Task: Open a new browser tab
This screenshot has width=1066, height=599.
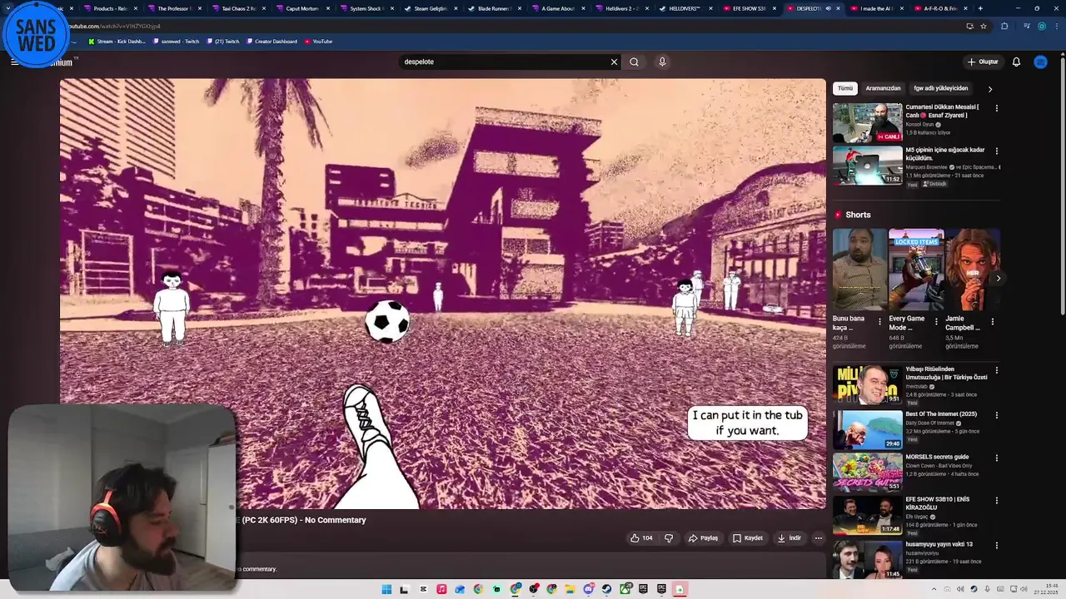Action: pos(980,8)
